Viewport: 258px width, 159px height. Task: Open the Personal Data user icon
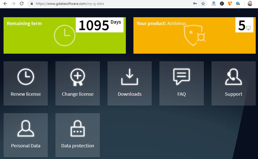coord(26,128)
